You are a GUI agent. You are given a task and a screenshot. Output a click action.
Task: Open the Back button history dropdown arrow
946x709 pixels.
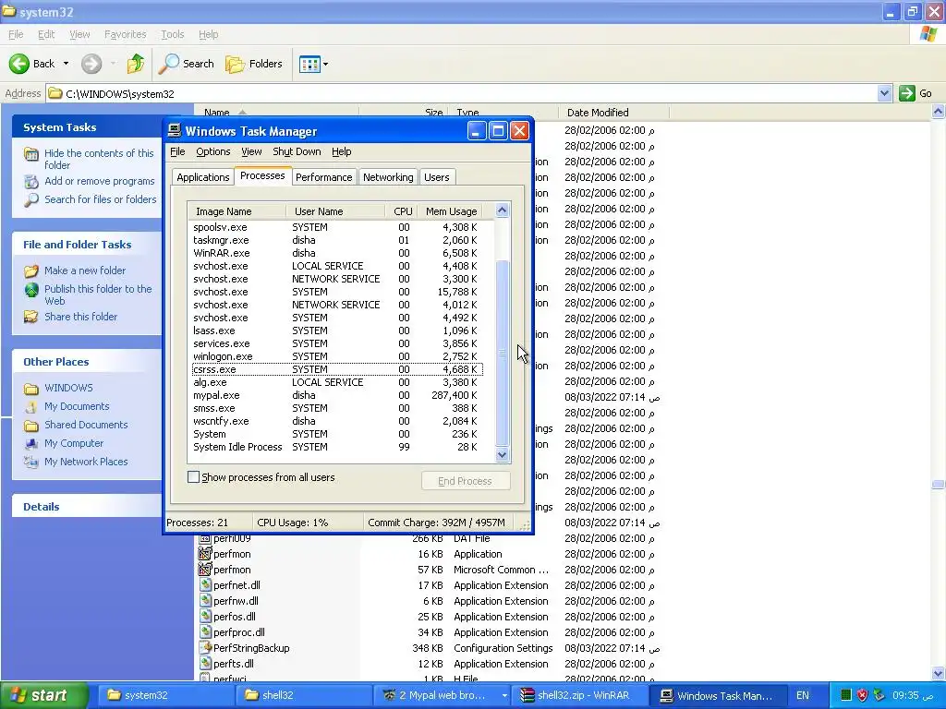pyautogui.click(x=66, y=64)
